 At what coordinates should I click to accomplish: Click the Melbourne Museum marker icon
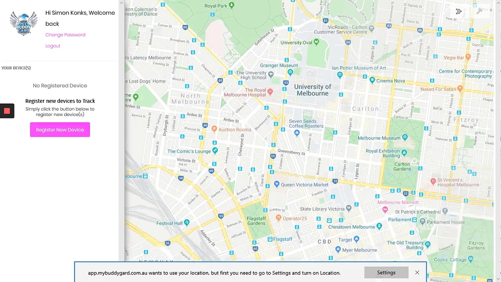click(405, 137)
